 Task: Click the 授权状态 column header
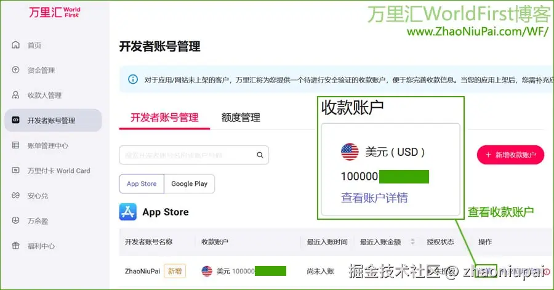tap(440, 241)
